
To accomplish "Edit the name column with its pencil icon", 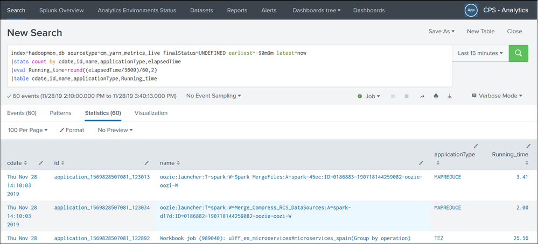I will (x=421, y=163).
